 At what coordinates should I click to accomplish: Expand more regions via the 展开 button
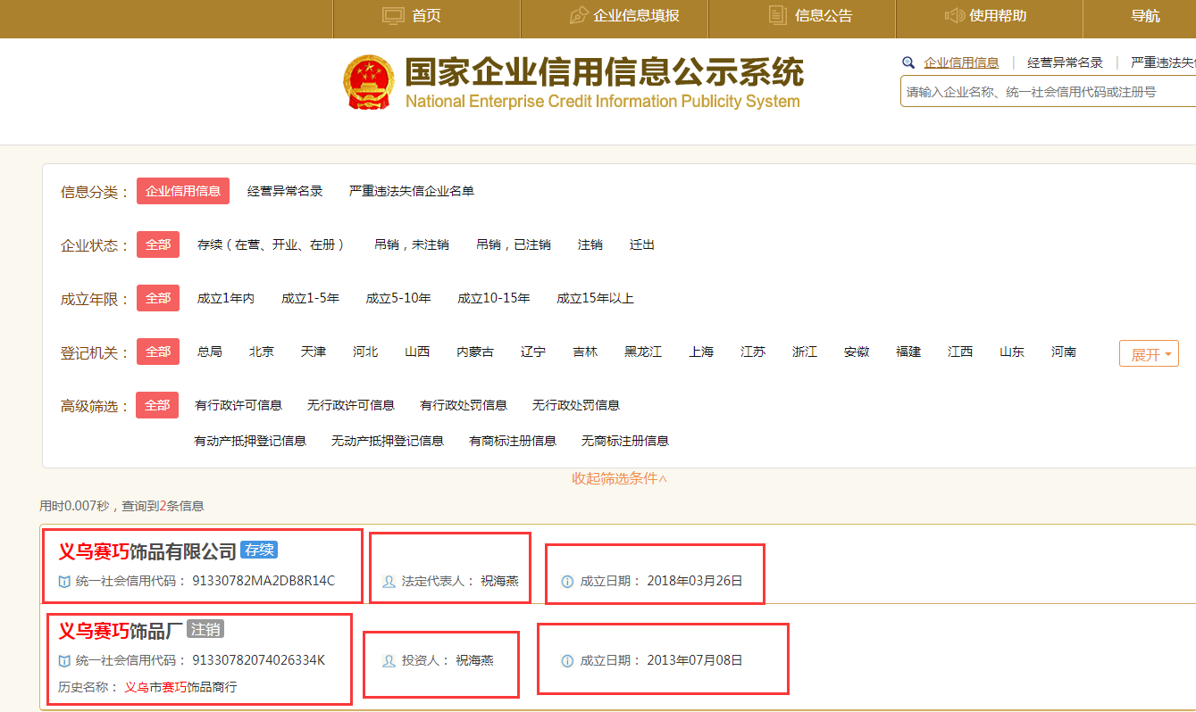coord(1148,353)
